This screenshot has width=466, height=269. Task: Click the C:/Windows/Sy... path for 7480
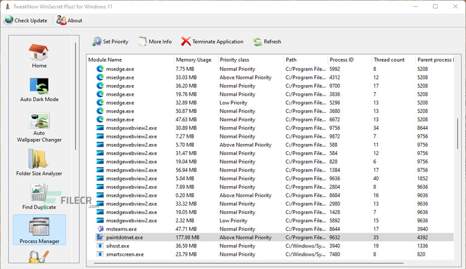[305, 254]
